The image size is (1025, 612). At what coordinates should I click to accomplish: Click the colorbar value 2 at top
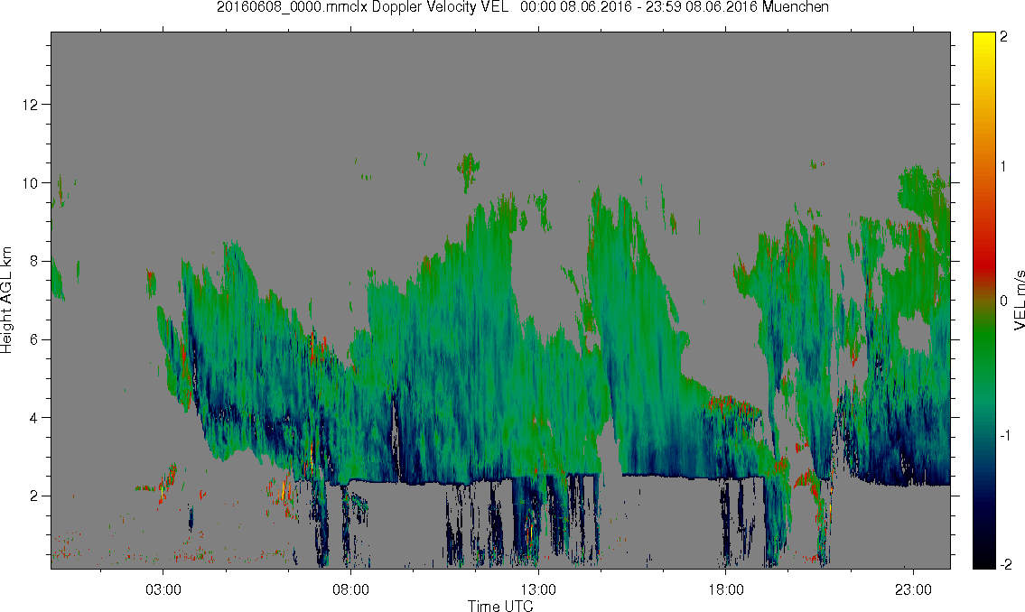1003,37
